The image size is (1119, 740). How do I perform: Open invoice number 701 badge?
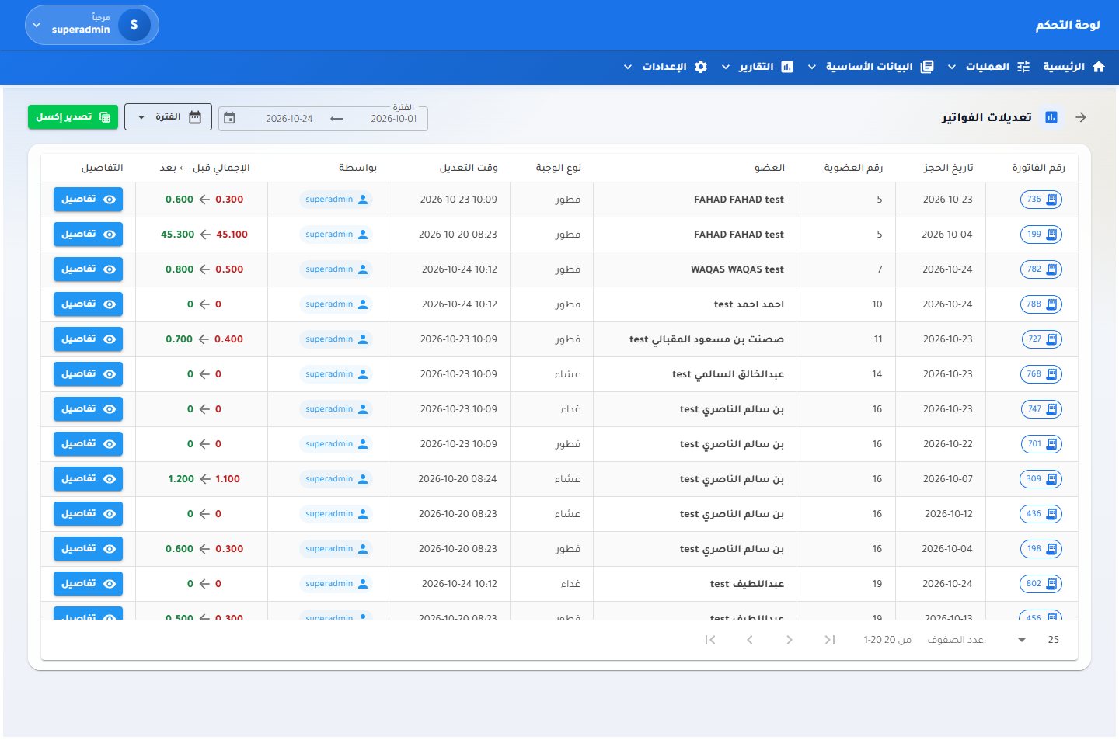pos(1041,444)
